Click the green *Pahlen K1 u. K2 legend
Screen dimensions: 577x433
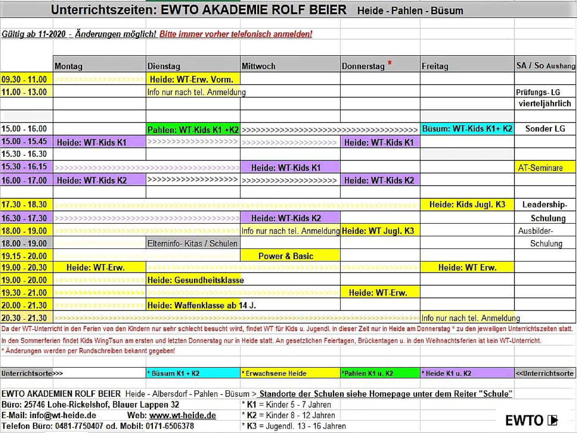[380, 373]
